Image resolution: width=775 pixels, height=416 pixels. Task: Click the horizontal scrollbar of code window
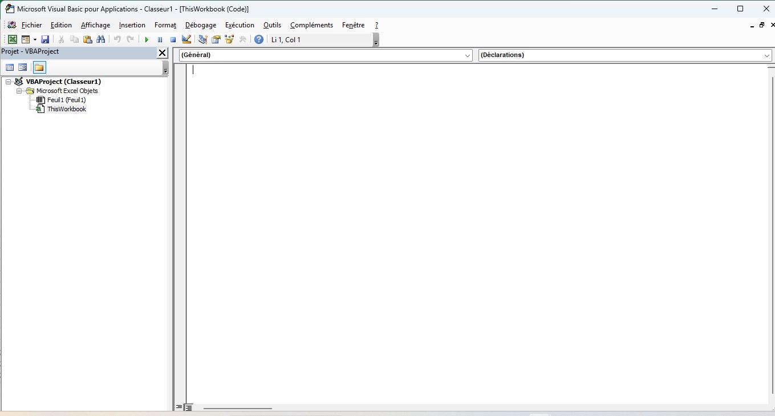[x=237, y=409]
